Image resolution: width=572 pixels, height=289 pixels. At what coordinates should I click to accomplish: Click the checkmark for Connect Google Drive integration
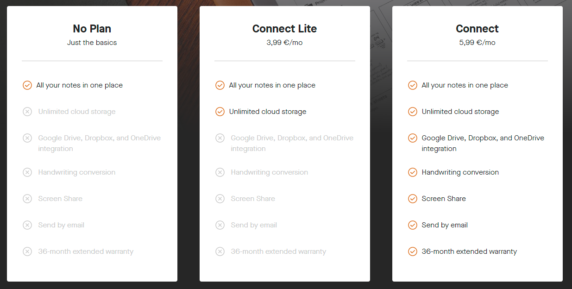pyautogui.click(x=413, y=138)
